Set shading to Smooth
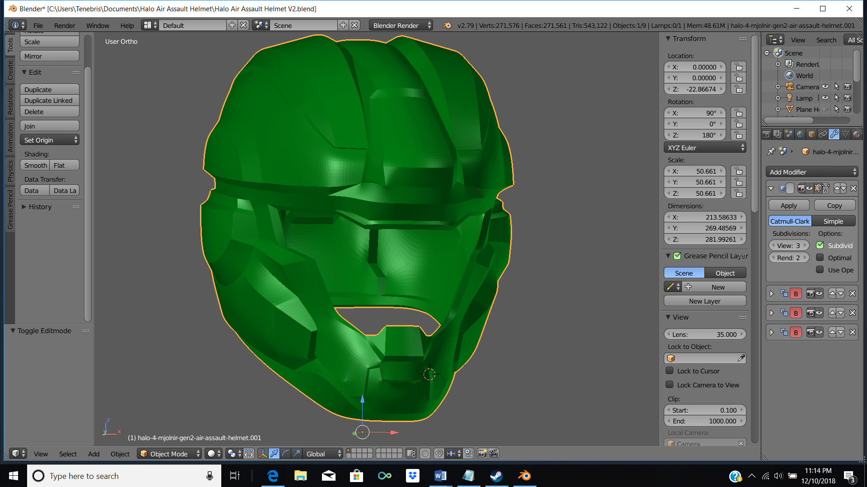The image size is (867, 487). (35, 165)
